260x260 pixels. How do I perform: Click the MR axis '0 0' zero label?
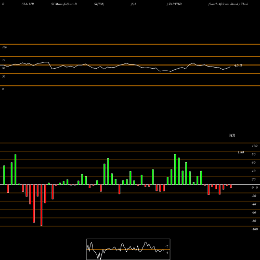click(255, 188)
